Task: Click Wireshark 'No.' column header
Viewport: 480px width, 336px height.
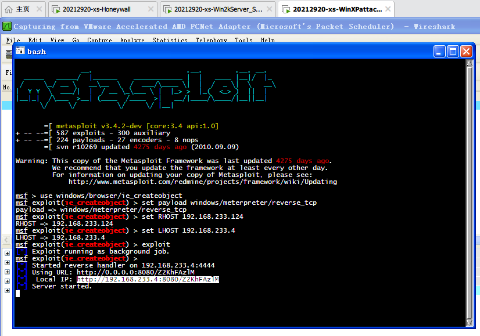Action: [7, 87]
